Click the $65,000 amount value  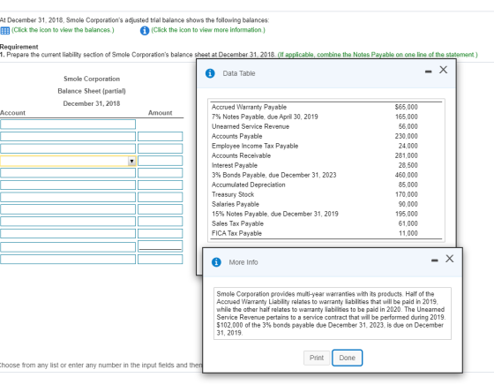406,107
